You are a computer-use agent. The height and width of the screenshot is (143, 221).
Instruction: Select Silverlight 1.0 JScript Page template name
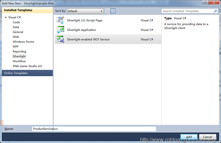tap(85, 20)
